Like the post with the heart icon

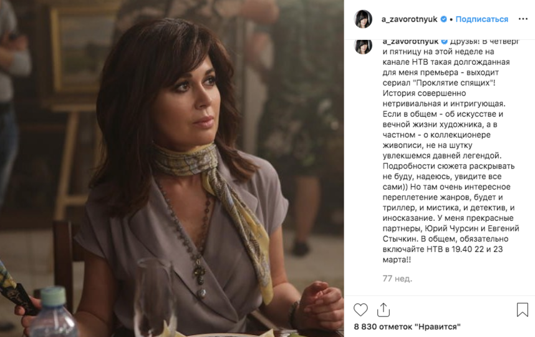click(x=360, y=310)
